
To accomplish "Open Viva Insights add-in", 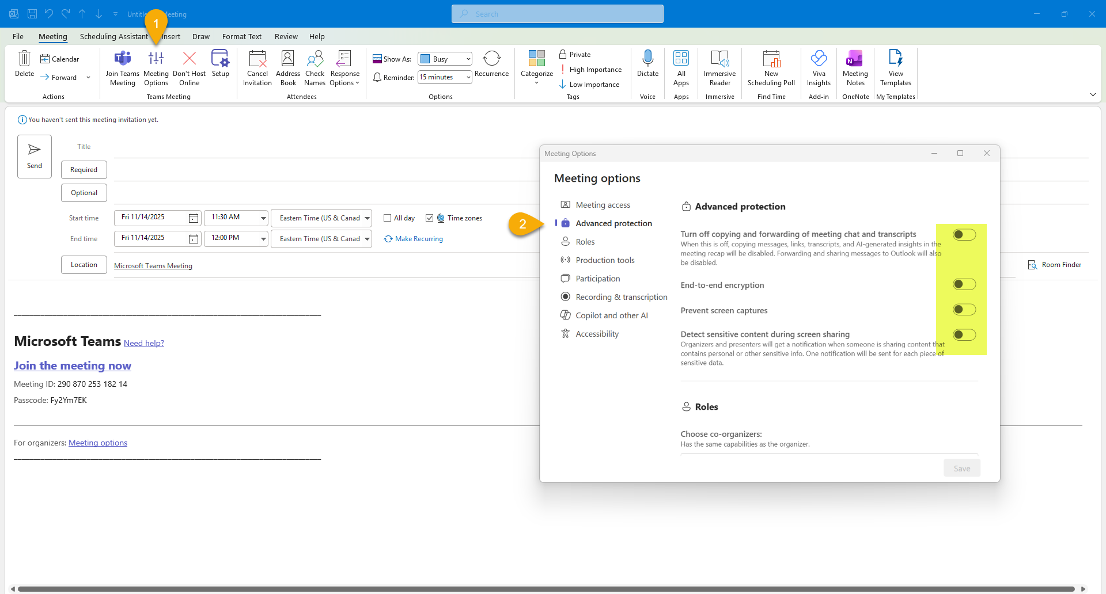I will tap(819, 68).
